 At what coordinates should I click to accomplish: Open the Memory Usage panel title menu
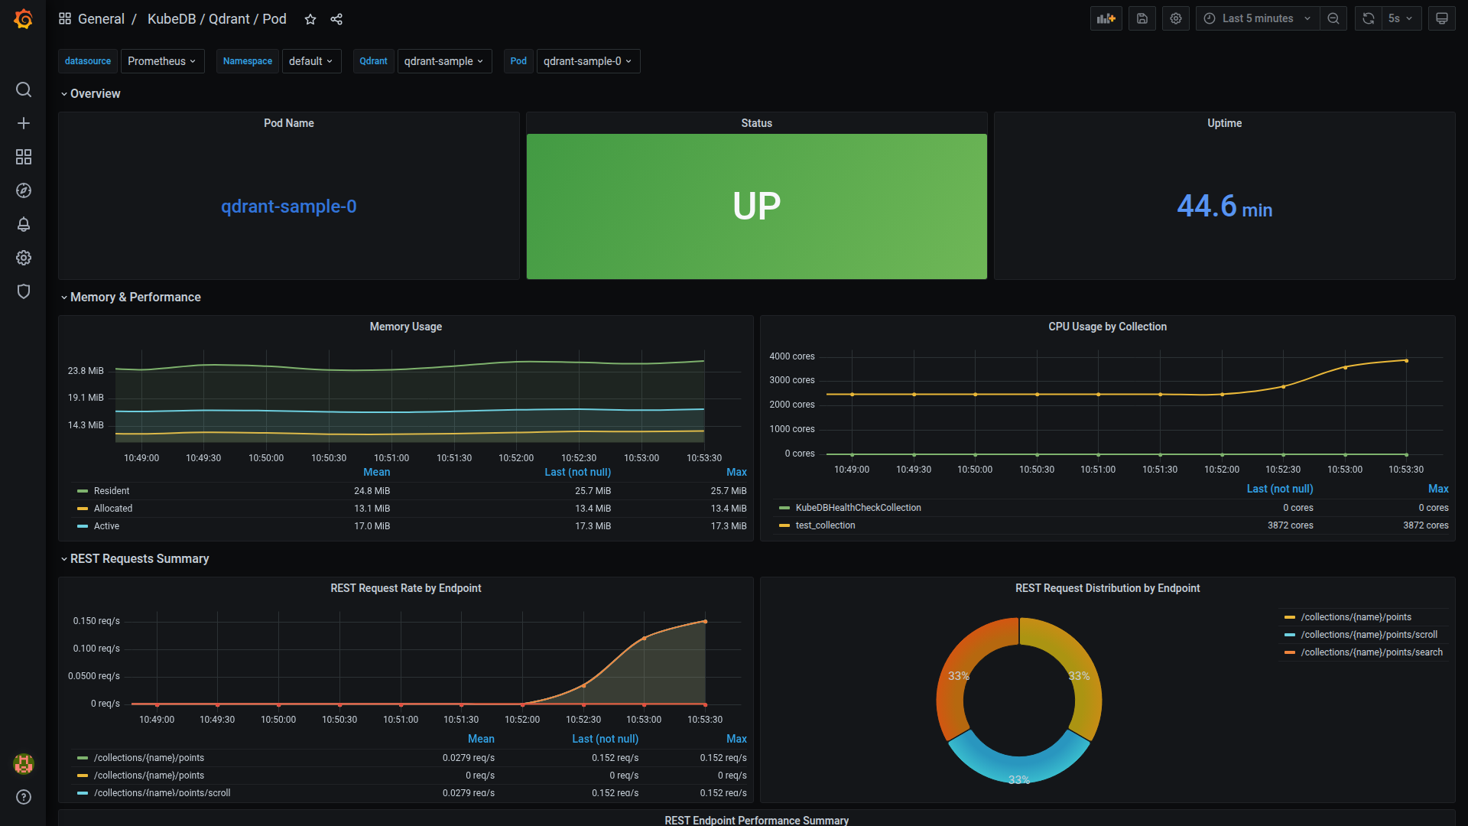point(406,327)
